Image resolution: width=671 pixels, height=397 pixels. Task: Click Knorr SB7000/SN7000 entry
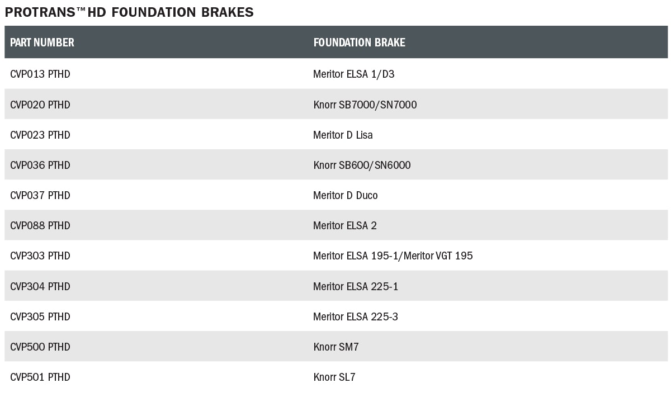[365, 105]
